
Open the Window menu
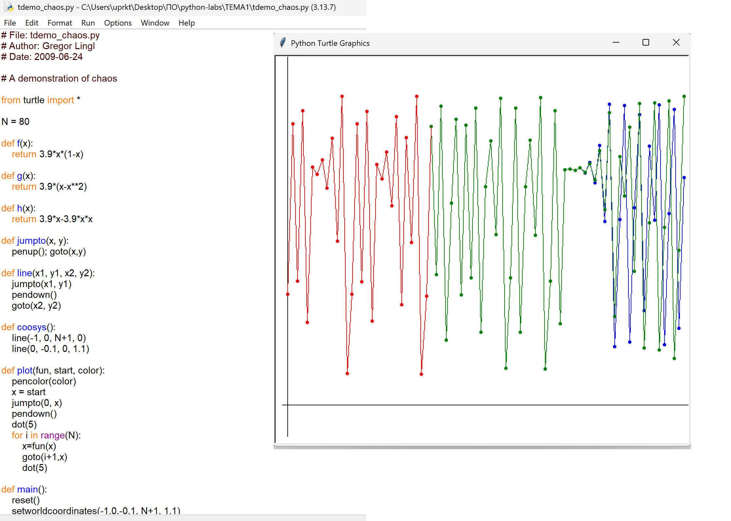pyautogui.click(x=155, y=23)
